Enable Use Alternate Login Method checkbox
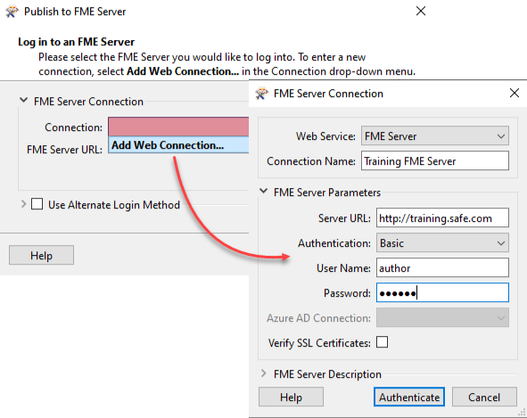 point(37,204)
